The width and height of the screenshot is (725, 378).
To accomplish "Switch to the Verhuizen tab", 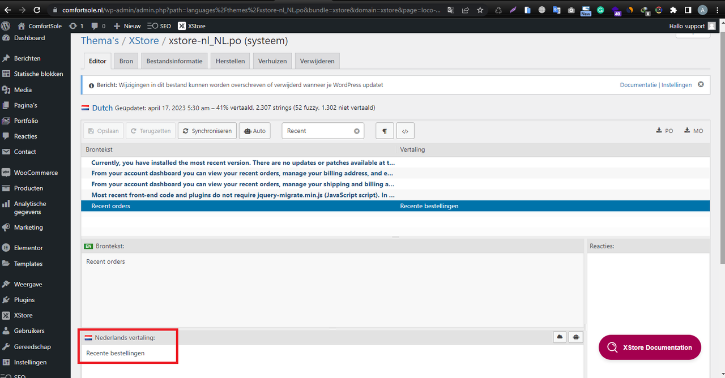I will (272, 61).
